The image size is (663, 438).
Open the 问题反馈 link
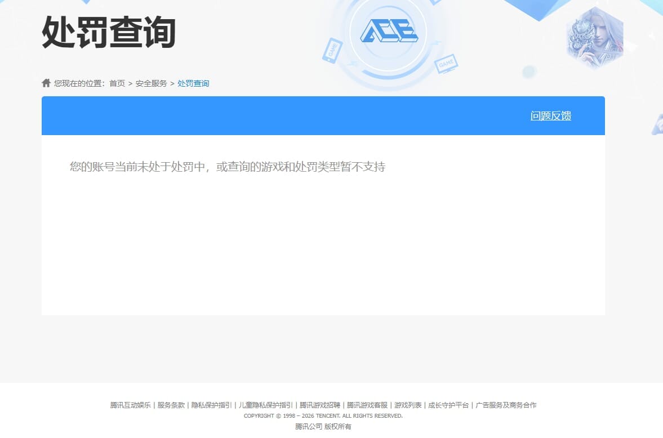click(551, 116)
